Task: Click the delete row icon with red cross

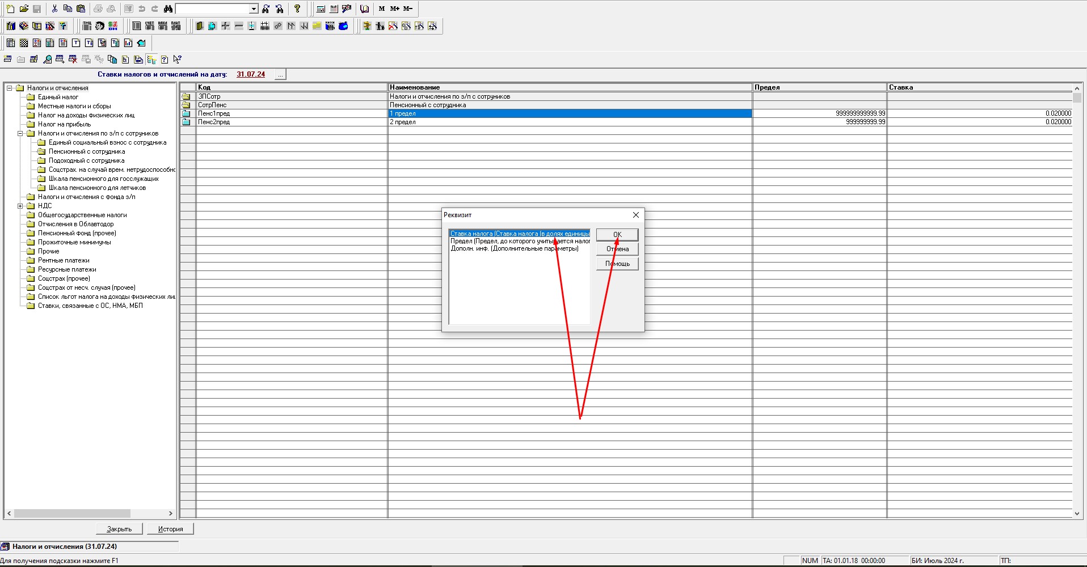Action: 73,59
